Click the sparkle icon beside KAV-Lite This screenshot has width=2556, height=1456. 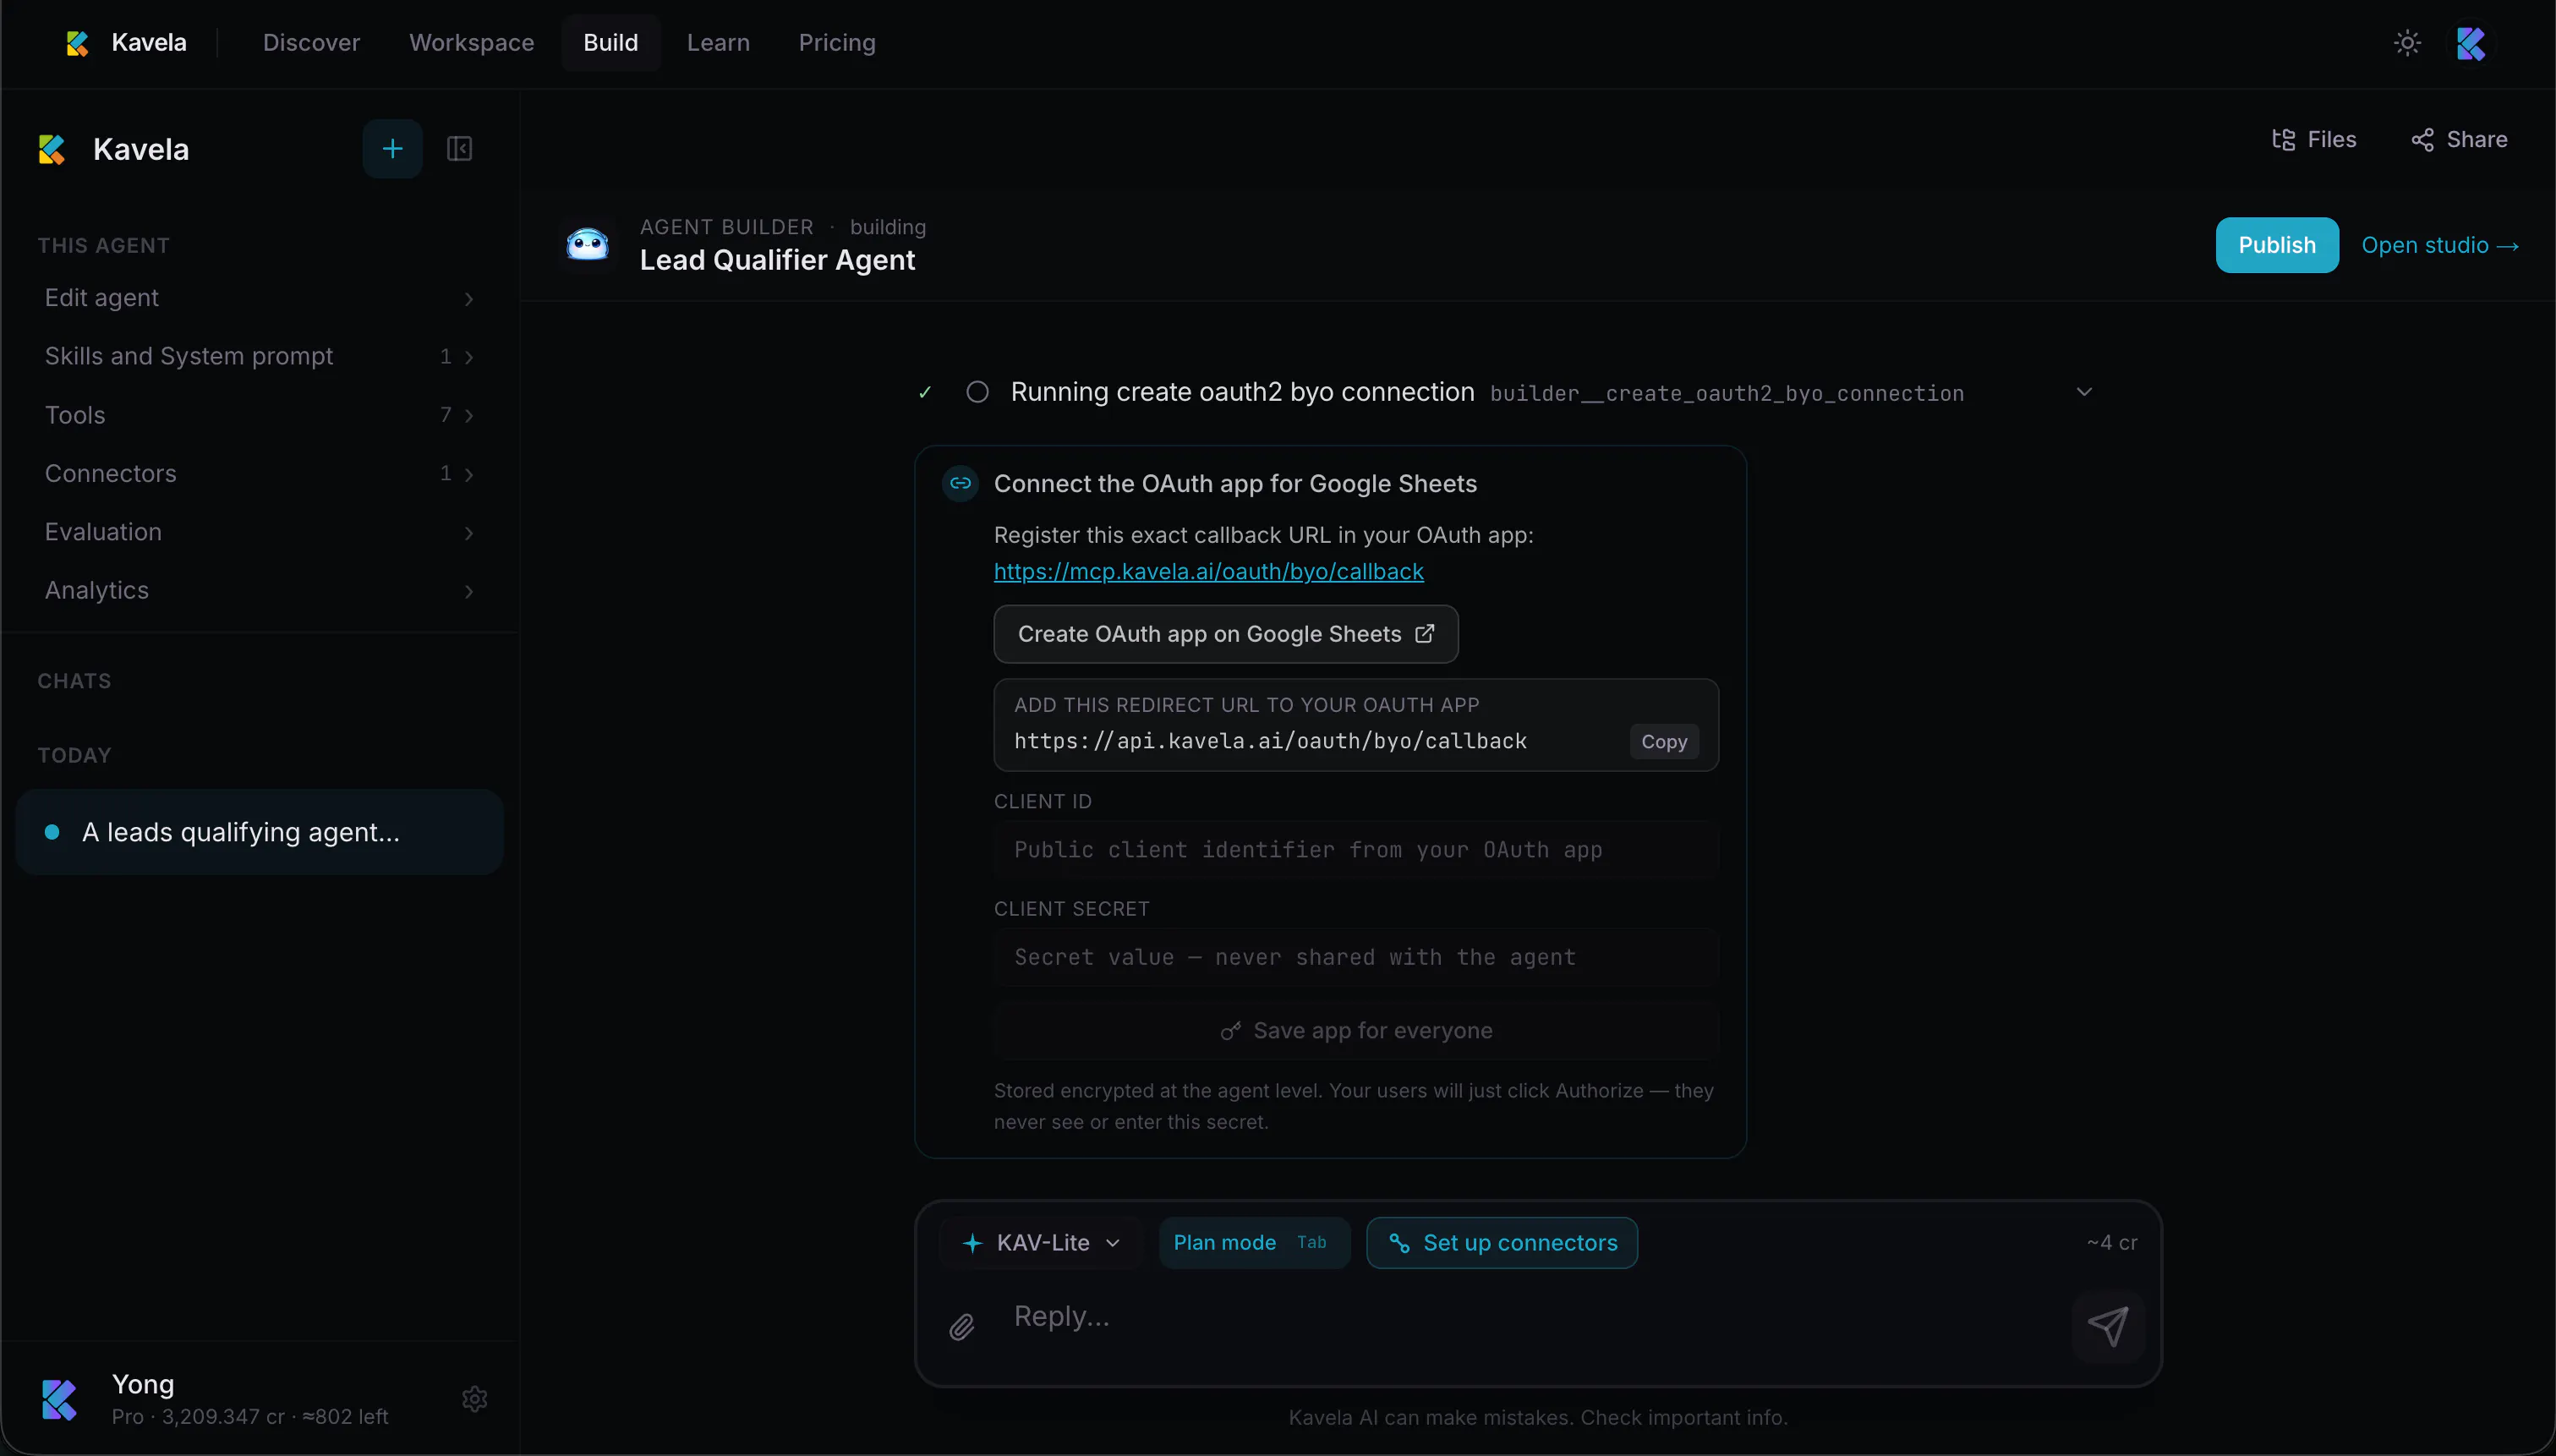972,1243
